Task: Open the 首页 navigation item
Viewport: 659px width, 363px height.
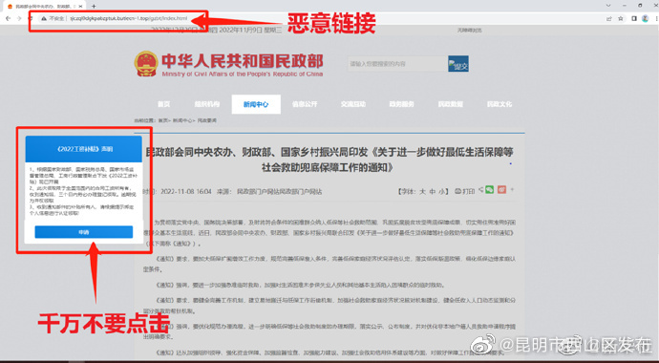Action: (164, 104)
